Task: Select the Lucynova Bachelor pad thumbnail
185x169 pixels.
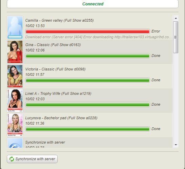Action: 15,125
